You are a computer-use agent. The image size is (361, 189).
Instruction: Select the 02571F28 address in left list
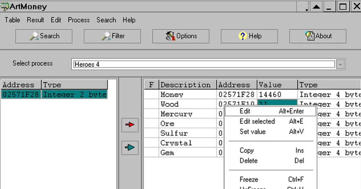(x=21, y=95)
